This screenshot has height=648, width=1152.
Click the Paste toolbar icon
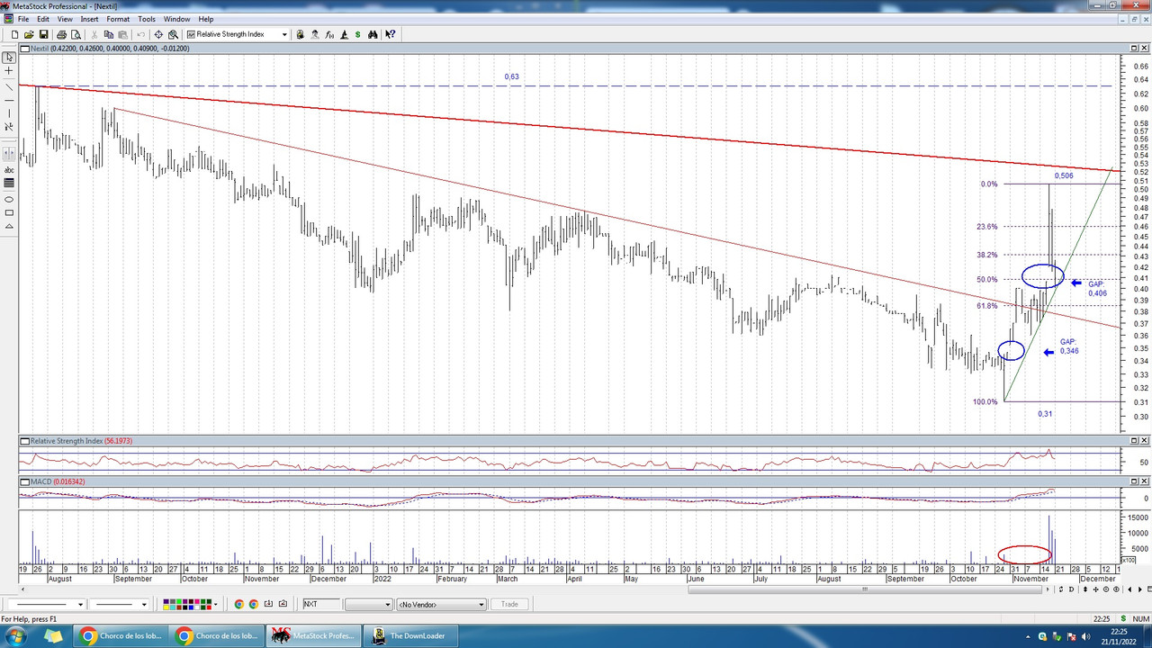[122, 34]
